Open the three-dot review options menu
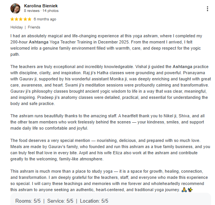The height and width of the screenshot is (205, 215). [207, 9]
